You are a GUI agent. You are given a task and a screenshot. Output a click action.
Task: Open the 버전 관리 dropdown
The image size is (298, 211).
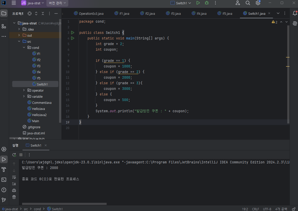tap(57, 3)
